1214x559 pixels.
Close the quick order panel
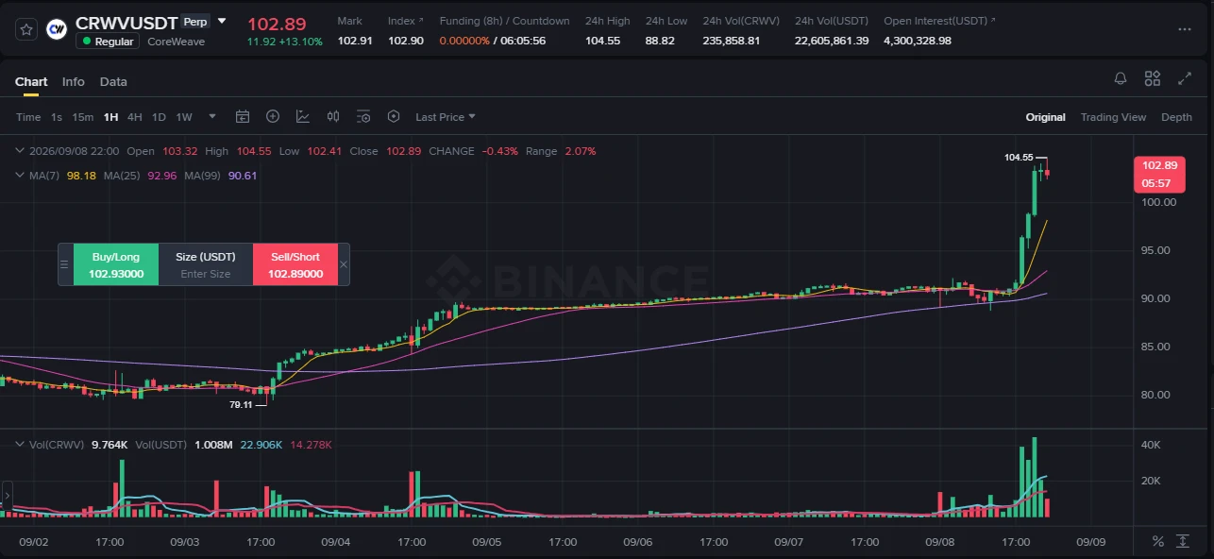point(344,264)
